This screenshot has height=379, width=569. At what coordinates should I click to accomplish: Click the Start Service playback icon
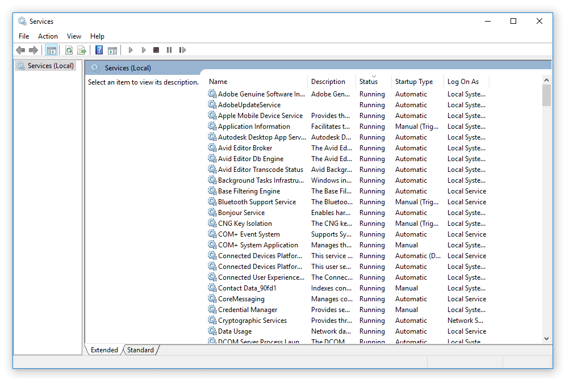click(130, 50)
